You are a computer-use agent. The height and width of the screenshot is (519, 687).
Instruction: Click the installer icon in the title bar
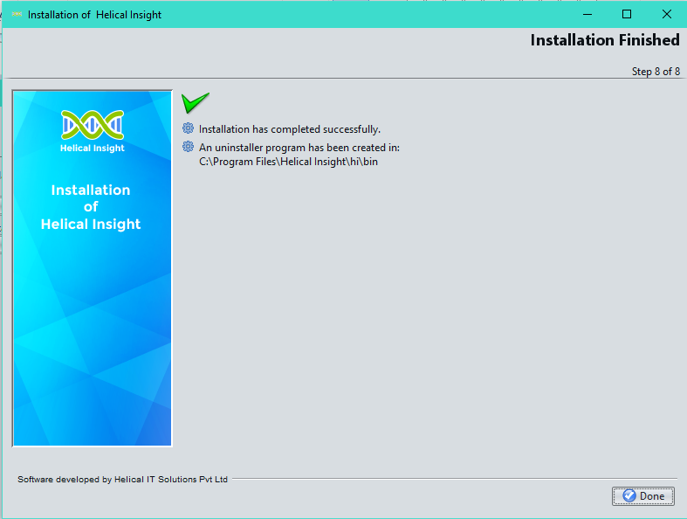(x=17, y=14)
